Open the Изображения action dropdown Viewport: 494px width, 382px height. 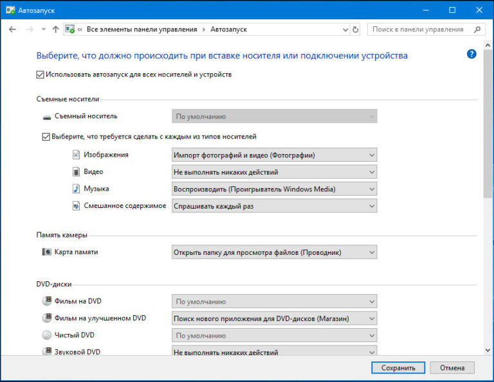(x=275, y=155)
